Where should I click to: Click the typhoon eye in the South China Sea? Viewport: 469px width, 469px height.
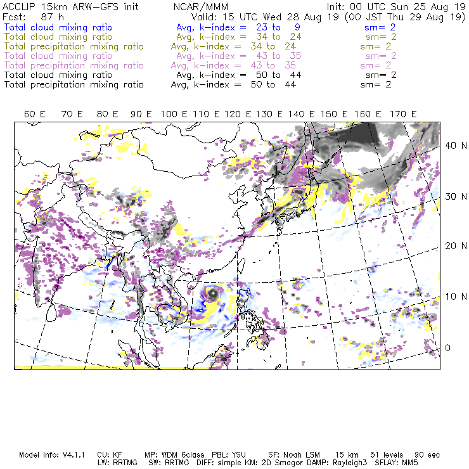click(213, 293)
